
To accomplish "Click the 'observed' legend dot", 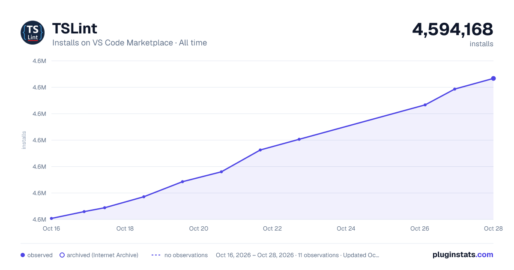I will coord(23,255).
